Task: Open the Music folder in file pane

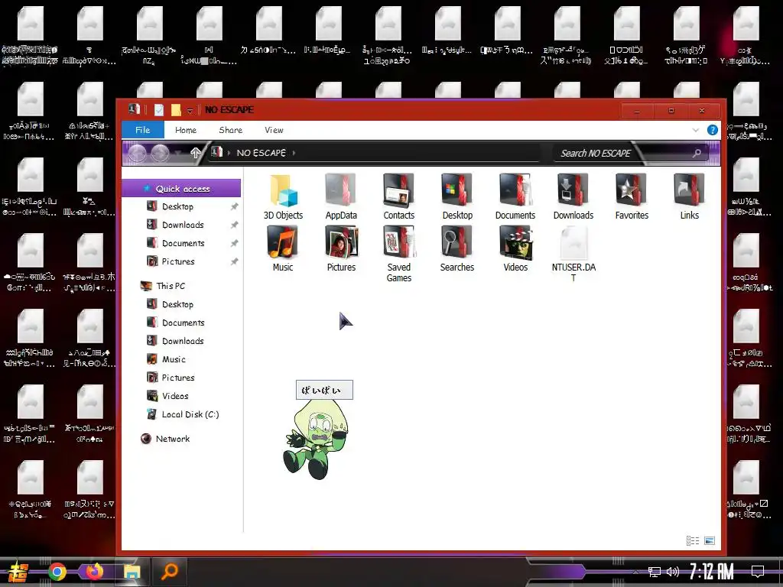Action: tap(283, 248)
